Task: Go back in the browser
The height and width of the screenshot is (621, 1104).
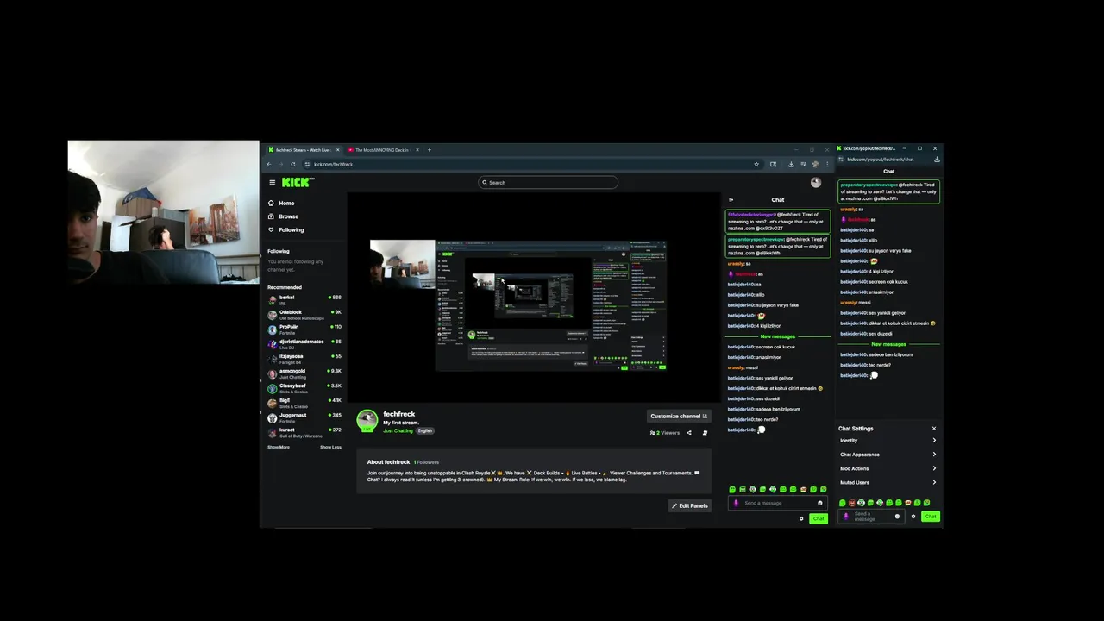Action: pos(269,164)
